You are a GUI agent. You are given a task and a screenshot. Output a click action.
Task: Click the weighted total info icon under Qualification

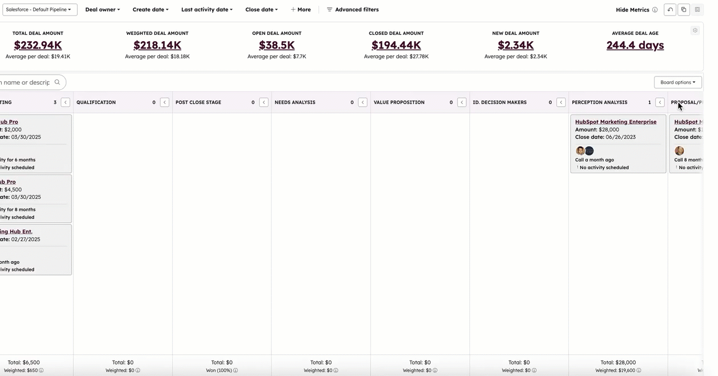click(x=136, y=370)
